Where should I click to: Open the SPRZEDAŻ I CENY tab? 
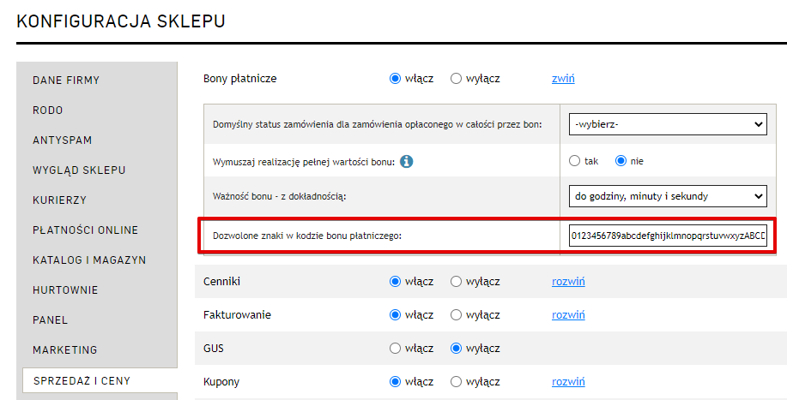pyautogui.click(x=82, y=380)
